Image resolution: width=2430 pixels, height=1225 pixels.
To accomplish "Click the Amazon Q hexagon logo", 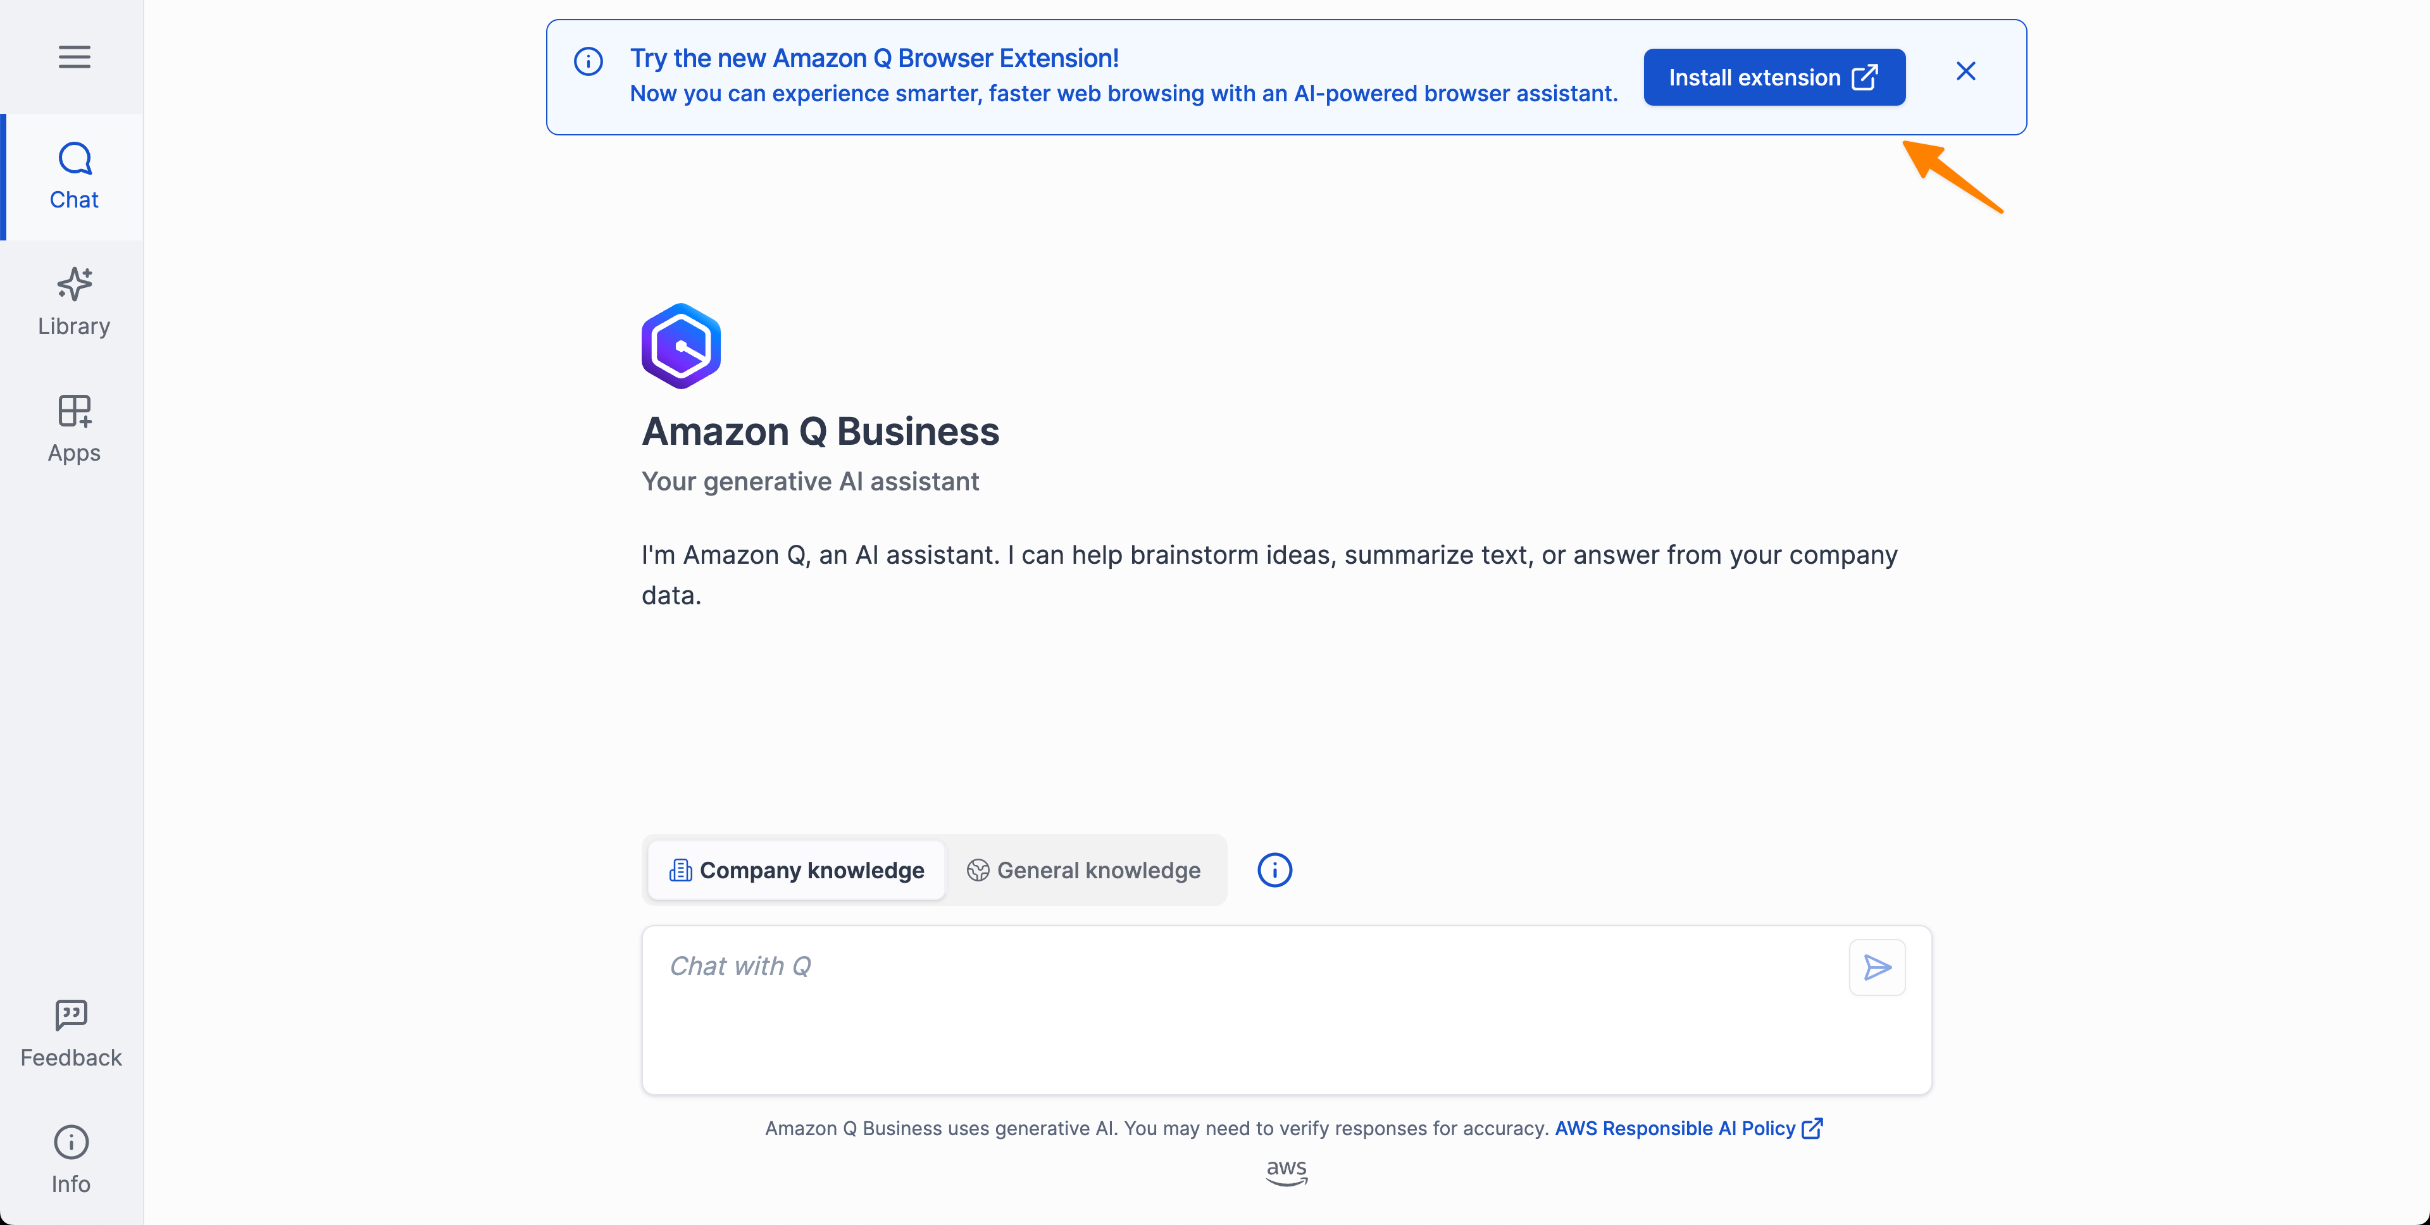I will [680, 346].
